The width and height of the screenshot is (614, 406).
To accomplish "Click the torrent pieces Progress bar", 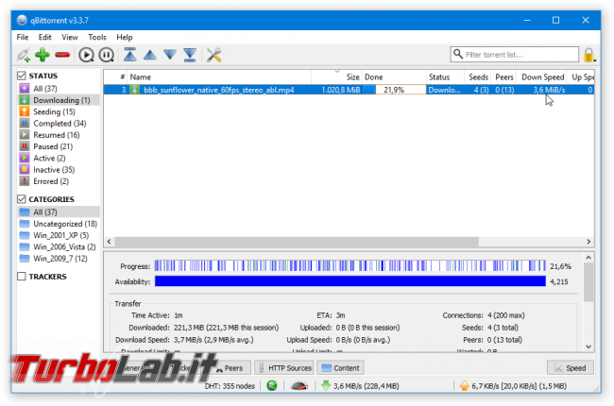I will click(x=350, y=266).
